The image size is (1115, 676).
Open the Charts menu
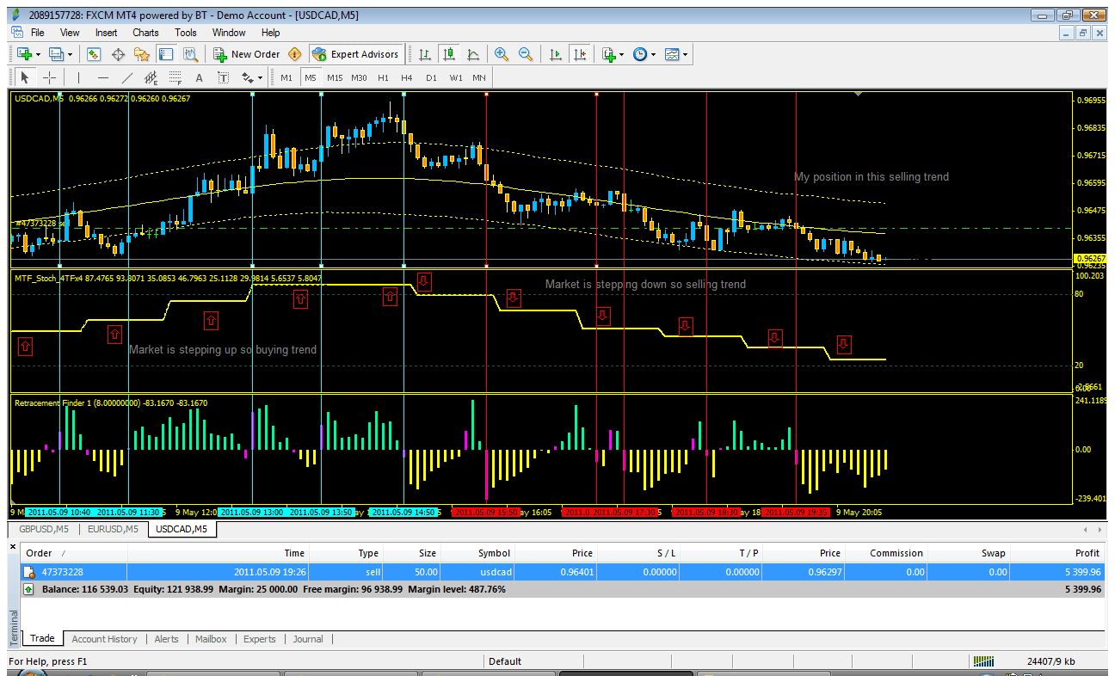coord(145,33)
